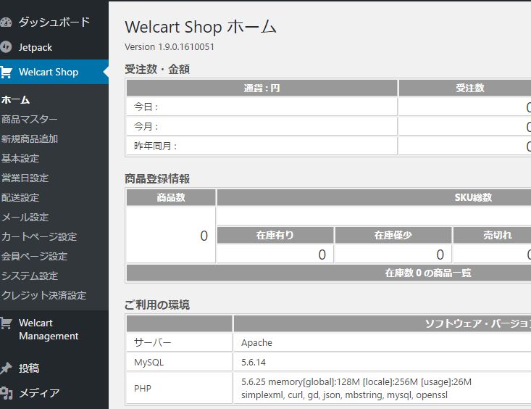Click the Dashboard gauge icon
The width and height of the screenshot is (531, 409).
(x=6, y=22)
